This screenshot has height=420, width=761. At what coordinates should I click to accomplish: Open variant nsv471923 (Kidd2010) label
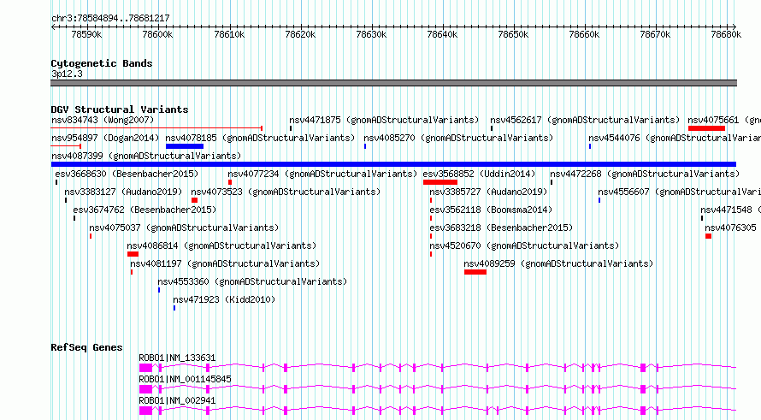(224, 299)
